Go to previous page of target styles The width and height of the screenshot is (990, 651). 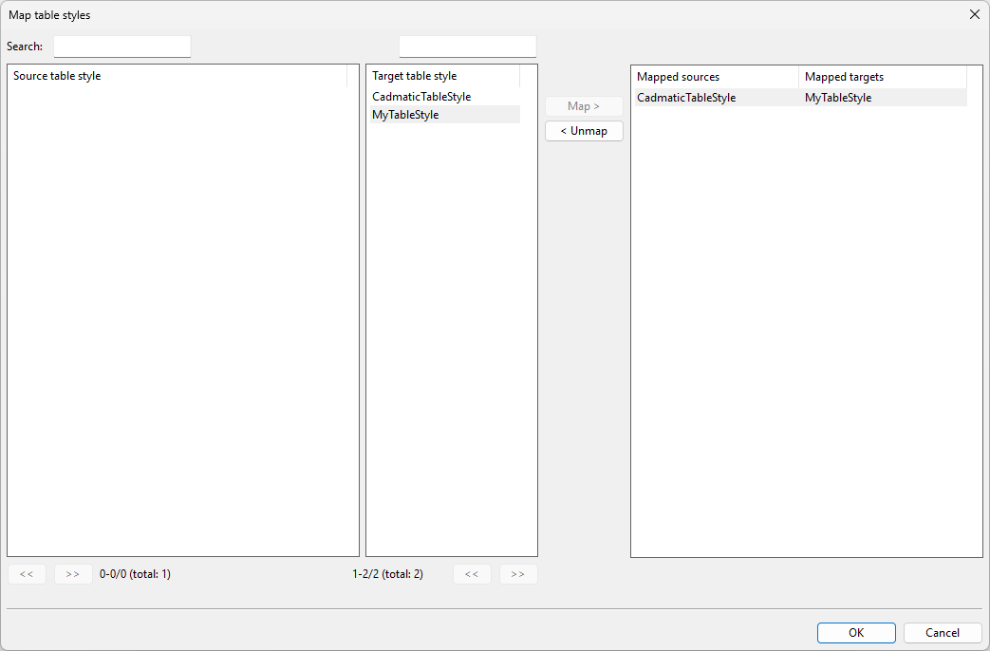pyautogui.click(x=472, y=574)
